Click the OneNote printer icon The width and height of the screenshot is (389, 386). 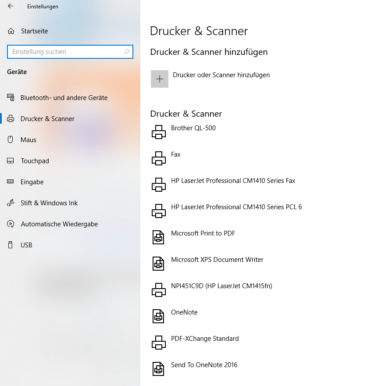point(158,316)
